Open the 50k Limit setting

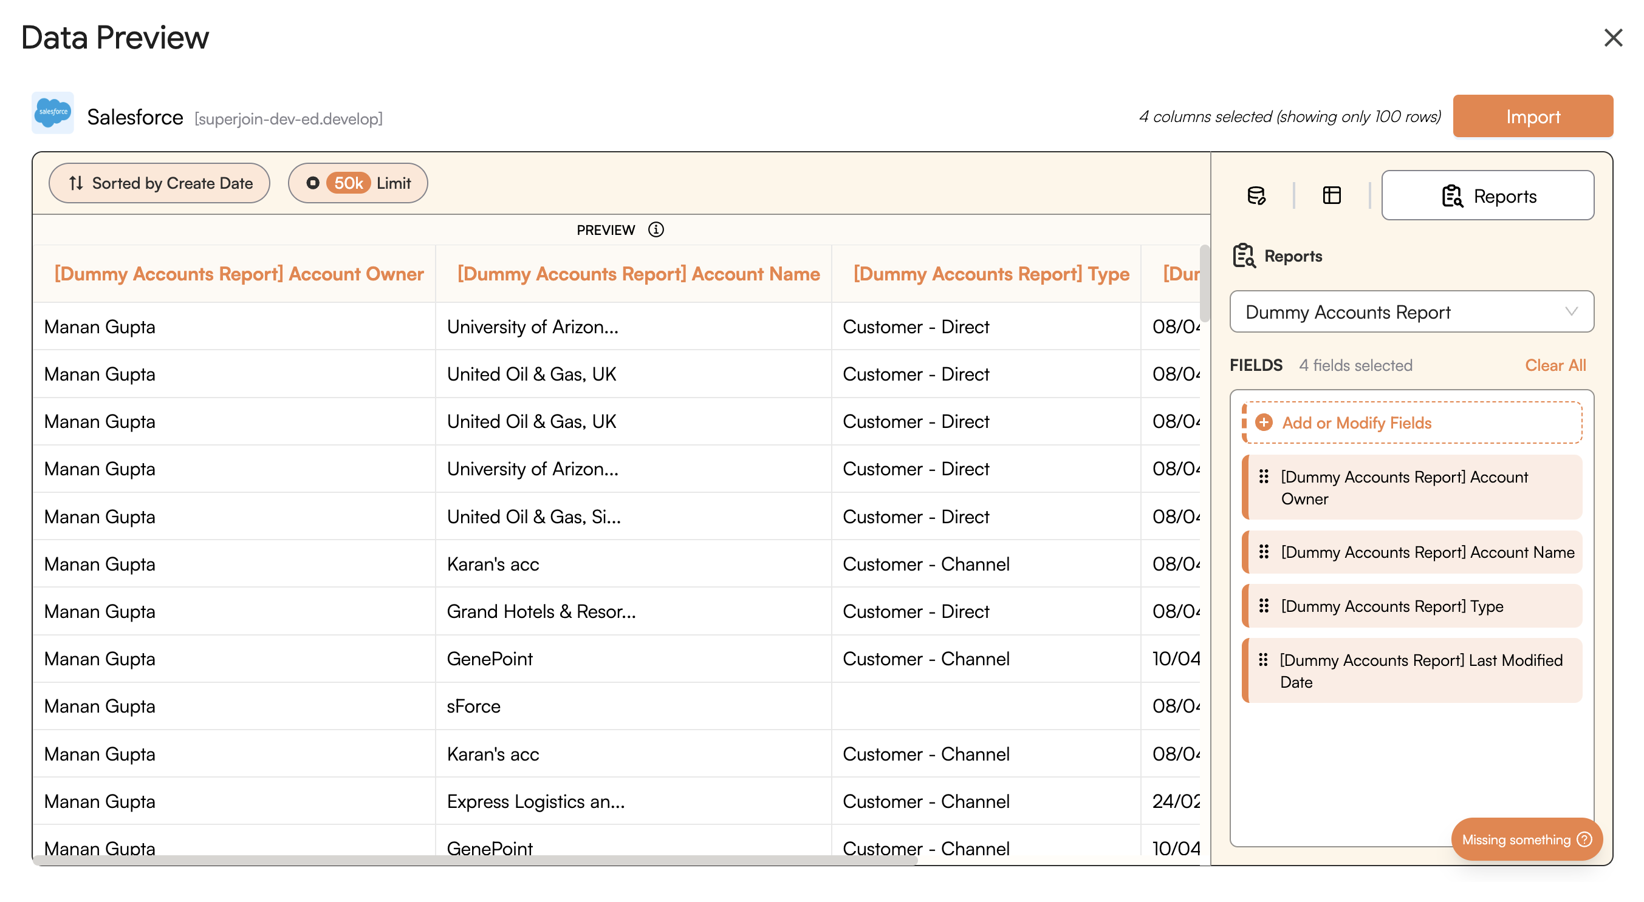(357, 183)
